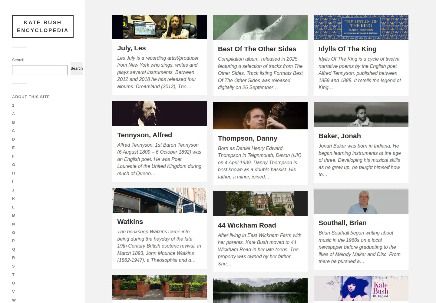Go to index letter G
Image resolution: width=436 pixels, height=303 pixels.
14,165
